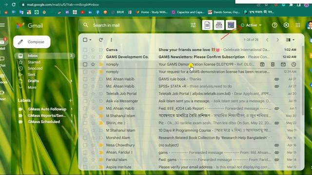This screenshot has width=312, height=175.
Task: Open Capacitor and Capa... bookmark
Action: (188, 12)
